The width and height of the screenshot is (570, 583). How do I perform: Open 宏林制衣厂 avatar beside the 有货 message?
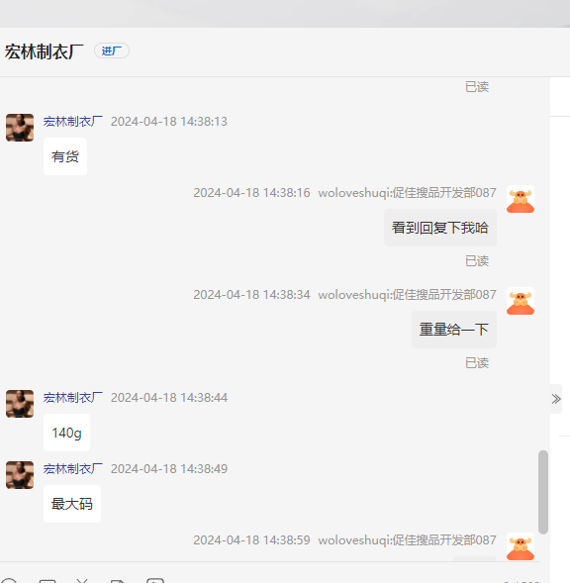(x=20, y=128)
